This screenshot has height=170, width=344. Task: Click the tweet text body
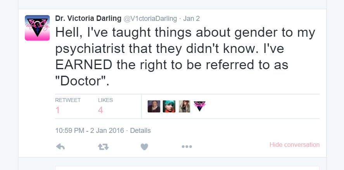click(x=185, y=56)
